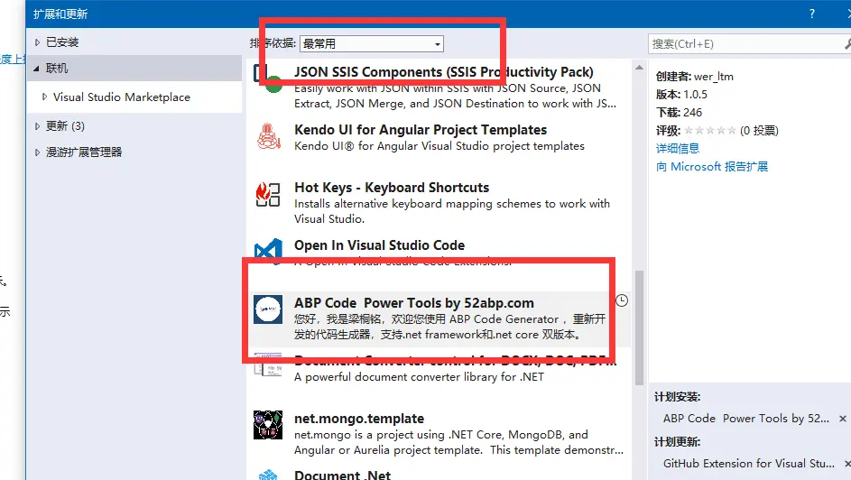Screen dimensions: 851x480
Task: Expand the Visual Studio Marketplace node
Action: point(44,97)
